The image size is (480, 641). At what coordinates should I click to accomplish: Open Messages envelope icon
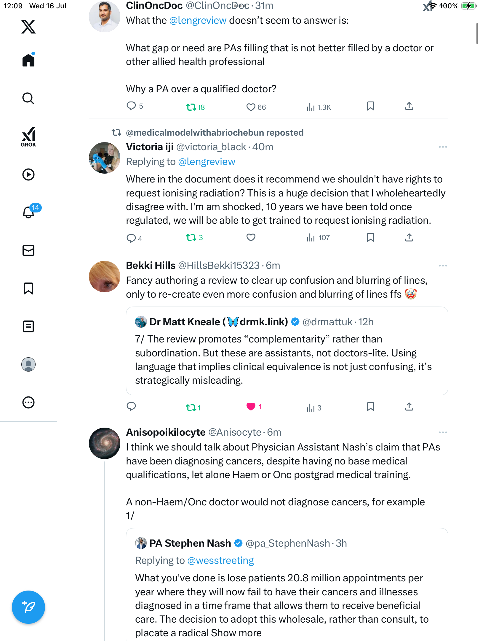[28, 250]
